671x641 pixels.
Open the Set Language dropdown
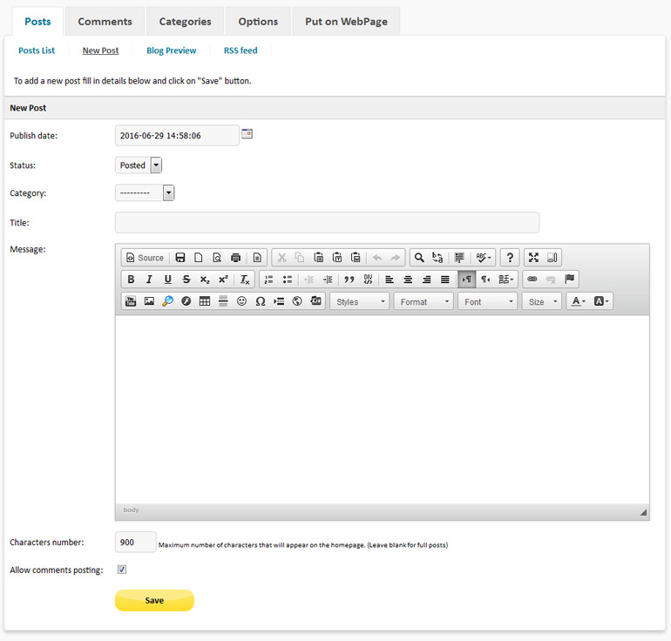[x=505, y=280]
